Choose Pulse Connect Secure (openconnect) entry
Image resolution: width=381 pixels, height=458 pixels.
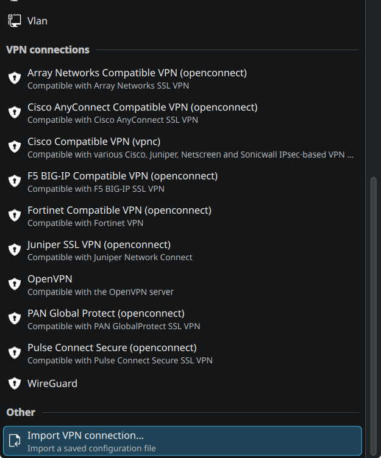(x=112, y=353)
